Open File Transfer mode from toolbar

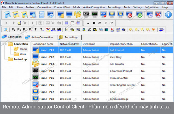[77, 15]
